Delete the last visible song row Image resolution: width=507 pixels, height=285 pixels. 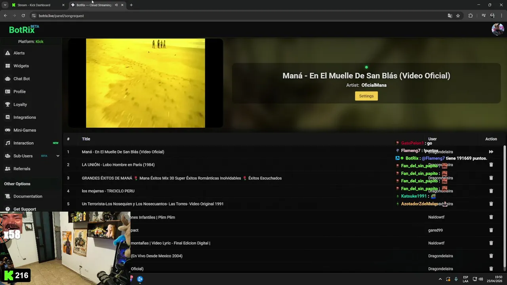point(491,269)
